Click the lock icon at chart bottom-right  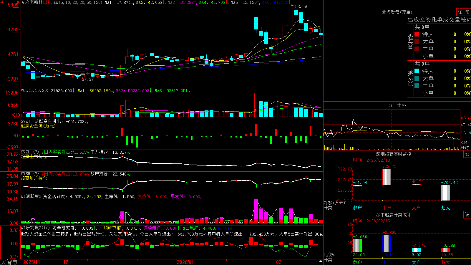point(321,261)
